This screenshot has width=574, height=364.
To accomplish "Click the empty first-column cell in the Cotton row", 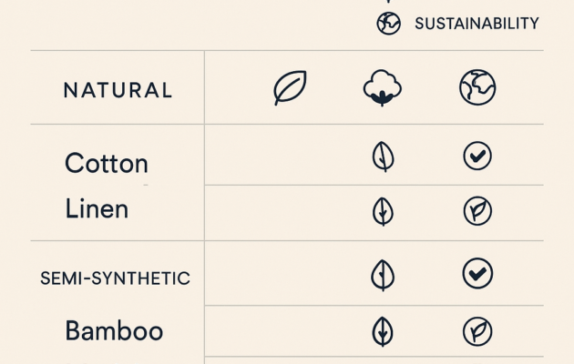I will pos(290,156).
